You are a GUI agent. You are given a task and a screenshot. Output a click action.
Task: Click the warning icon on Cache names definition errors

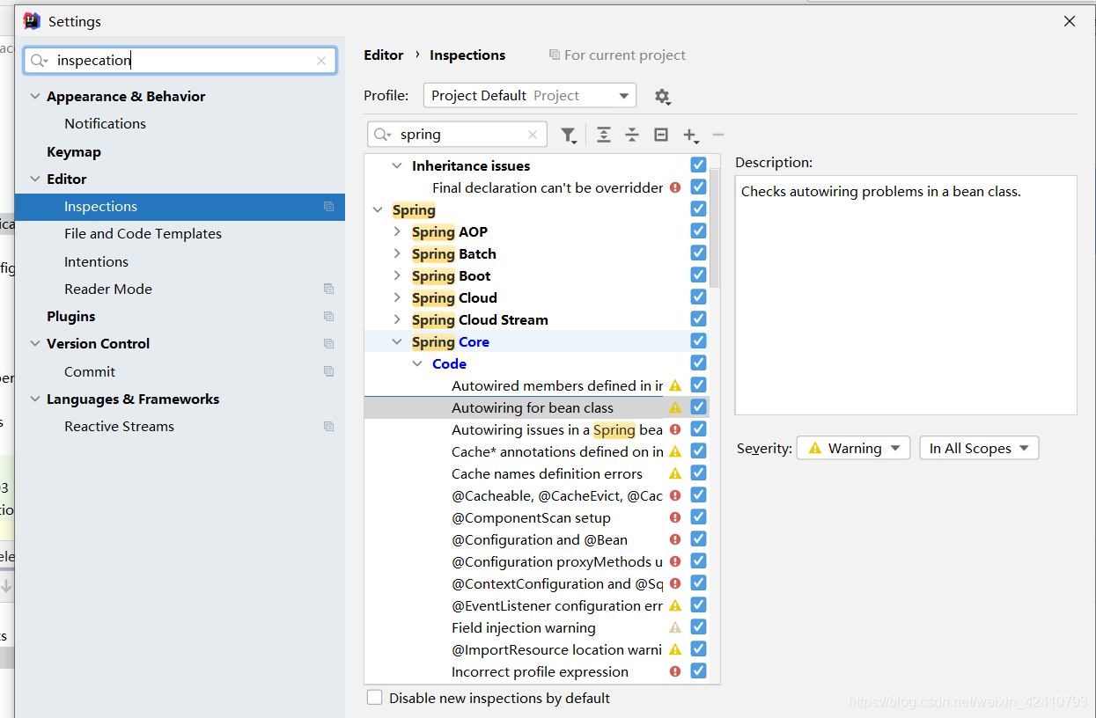pyautogui.click(x=675, y=473)
